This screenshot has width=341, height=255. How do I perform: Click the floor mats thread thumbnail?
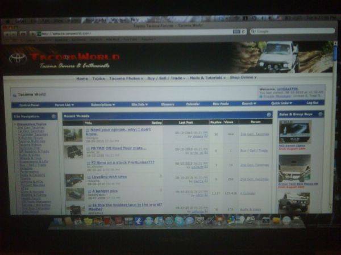[x=74, y=152]
